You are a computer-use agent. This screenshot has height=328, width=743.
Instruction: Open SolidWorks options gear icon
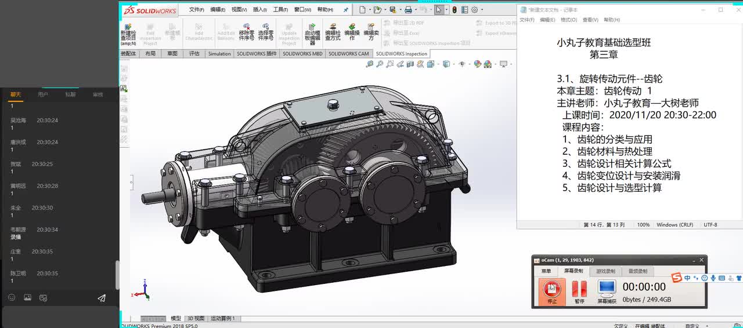475,10
